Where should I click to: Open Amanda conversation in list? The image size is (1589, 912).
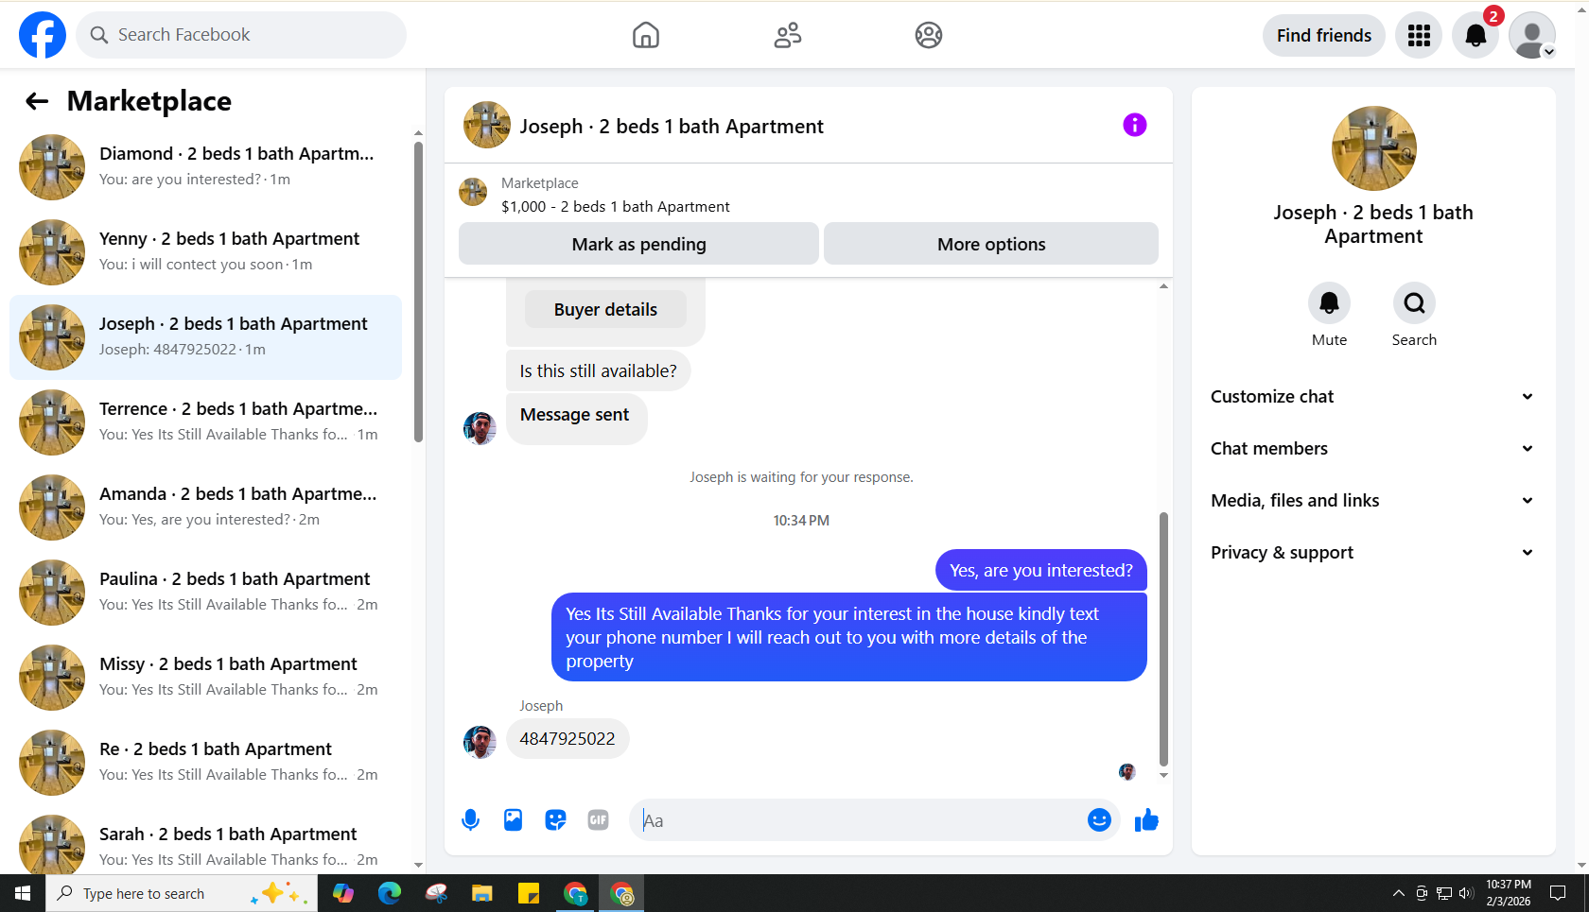[x=206, y=508]
